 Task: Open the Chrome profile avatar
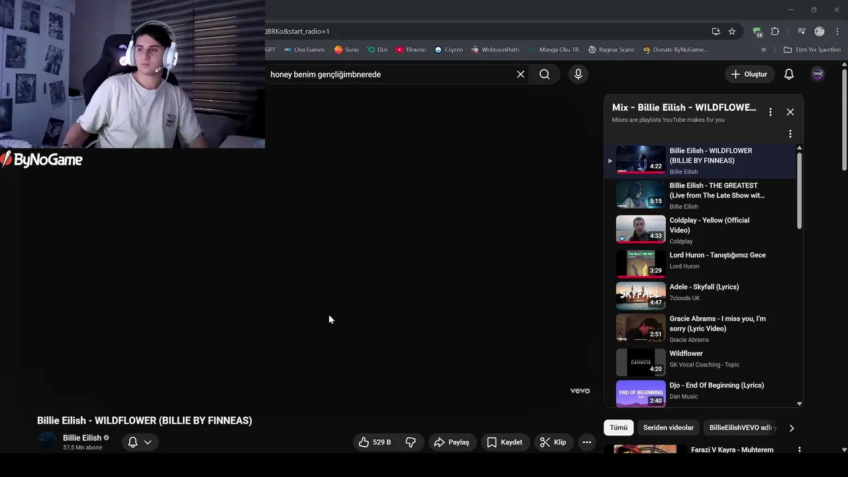pos(820,31)
